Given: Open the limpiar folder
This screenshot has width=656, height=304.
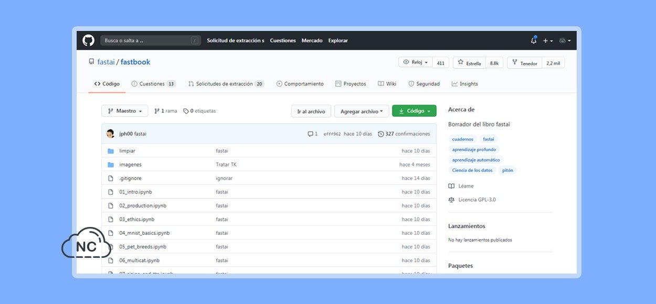Looking at the screenshot, I should tap(127, 151).
